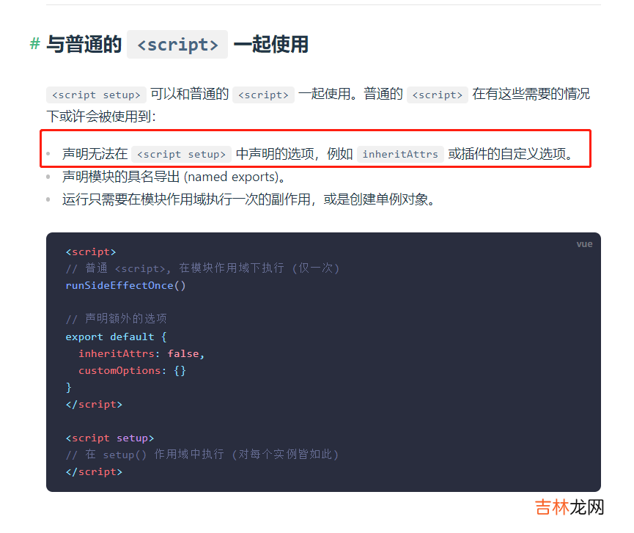Click the <script setup> tag inside code block
The height and width of the screenshot is (533, 634).
(110, 438)
